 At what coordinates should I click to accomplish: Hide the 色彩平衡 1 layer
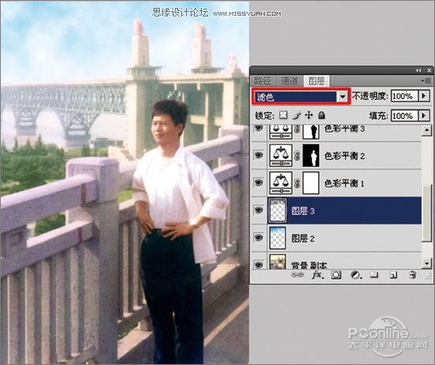pos(258,182)
